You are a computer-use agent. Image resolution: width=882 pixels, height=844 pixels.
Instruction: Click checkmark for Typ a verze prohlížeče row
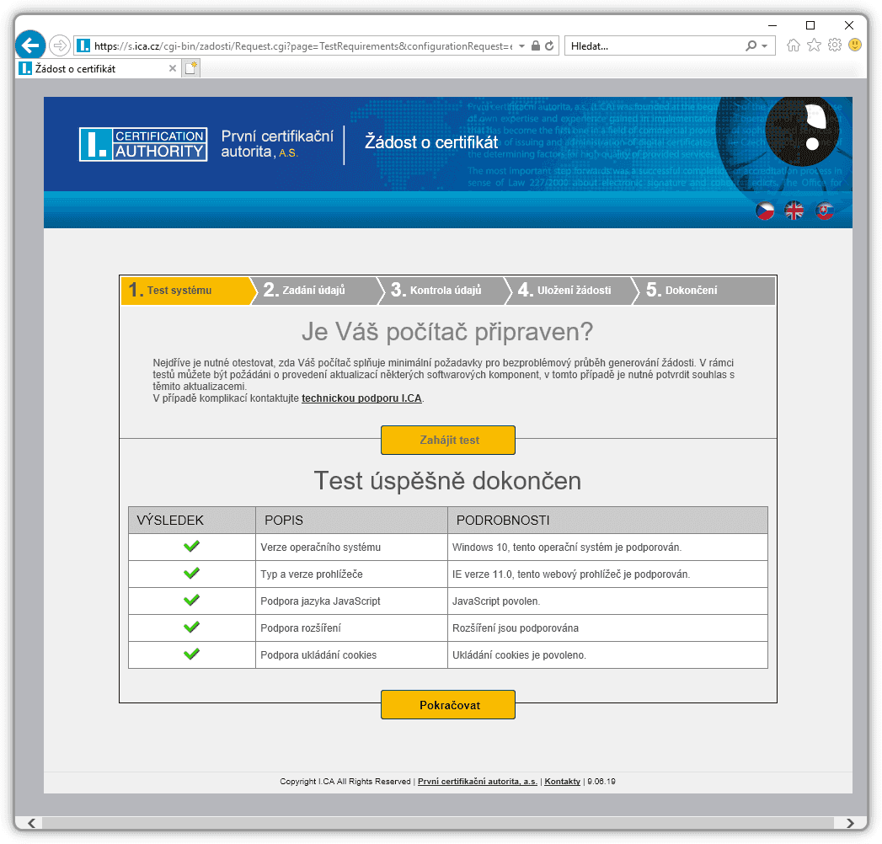pos(192,574)
